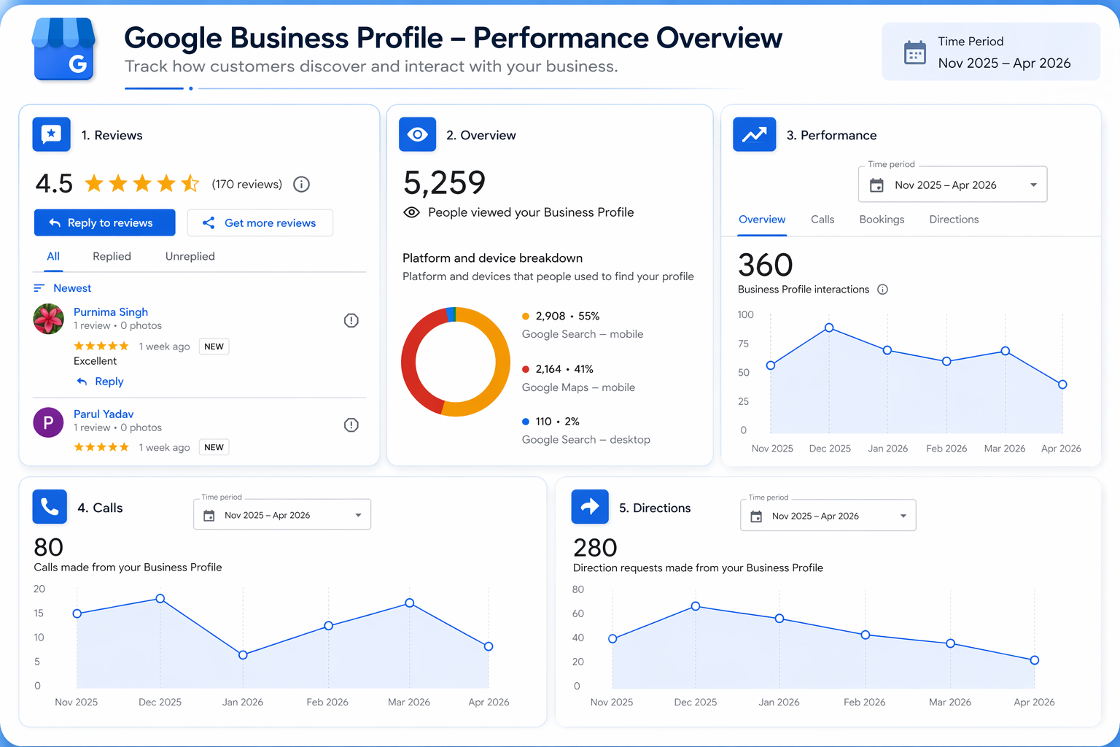The height and width of the screenshot is (747, 1120).
Task: Click the Dec 2025 point on Performance chart
Action: [x=829, y=328]
